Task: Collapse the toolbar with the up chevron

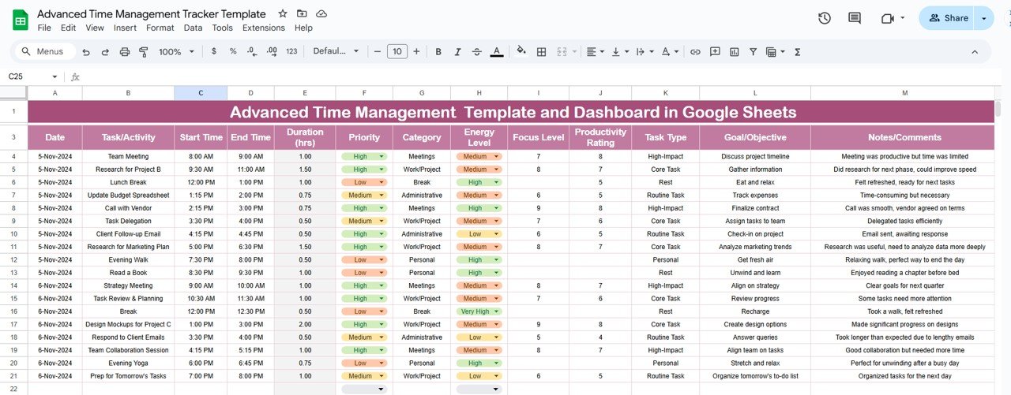Action: [974, 52]
